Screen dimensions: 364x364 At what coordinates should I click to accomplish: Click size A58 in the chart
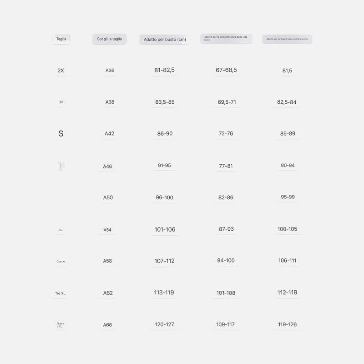(107, 261)
